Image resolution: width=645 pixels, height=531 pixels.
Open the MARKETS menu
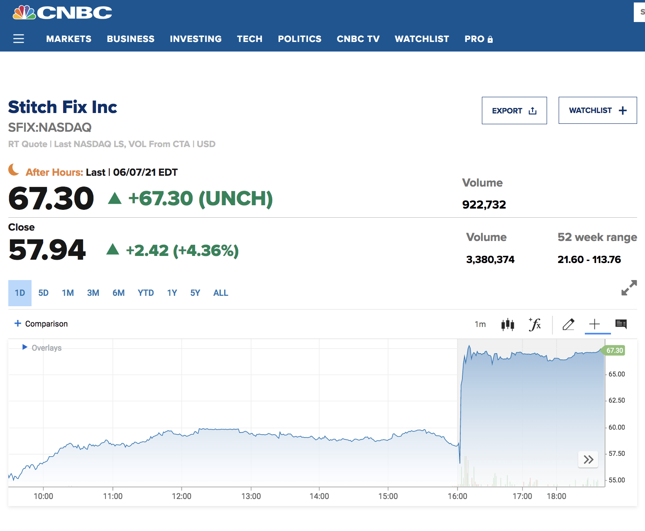69,39
